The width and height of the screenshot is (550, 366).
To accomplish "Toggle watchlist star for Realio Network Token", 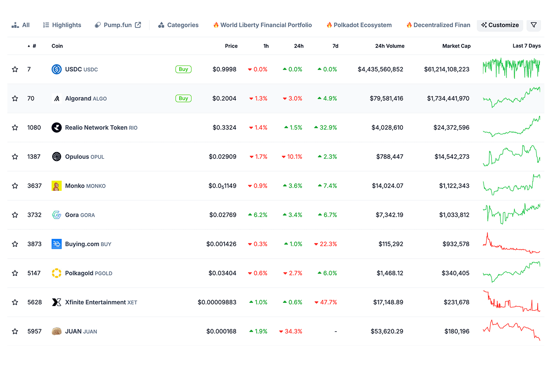I will tap(15, 128).
